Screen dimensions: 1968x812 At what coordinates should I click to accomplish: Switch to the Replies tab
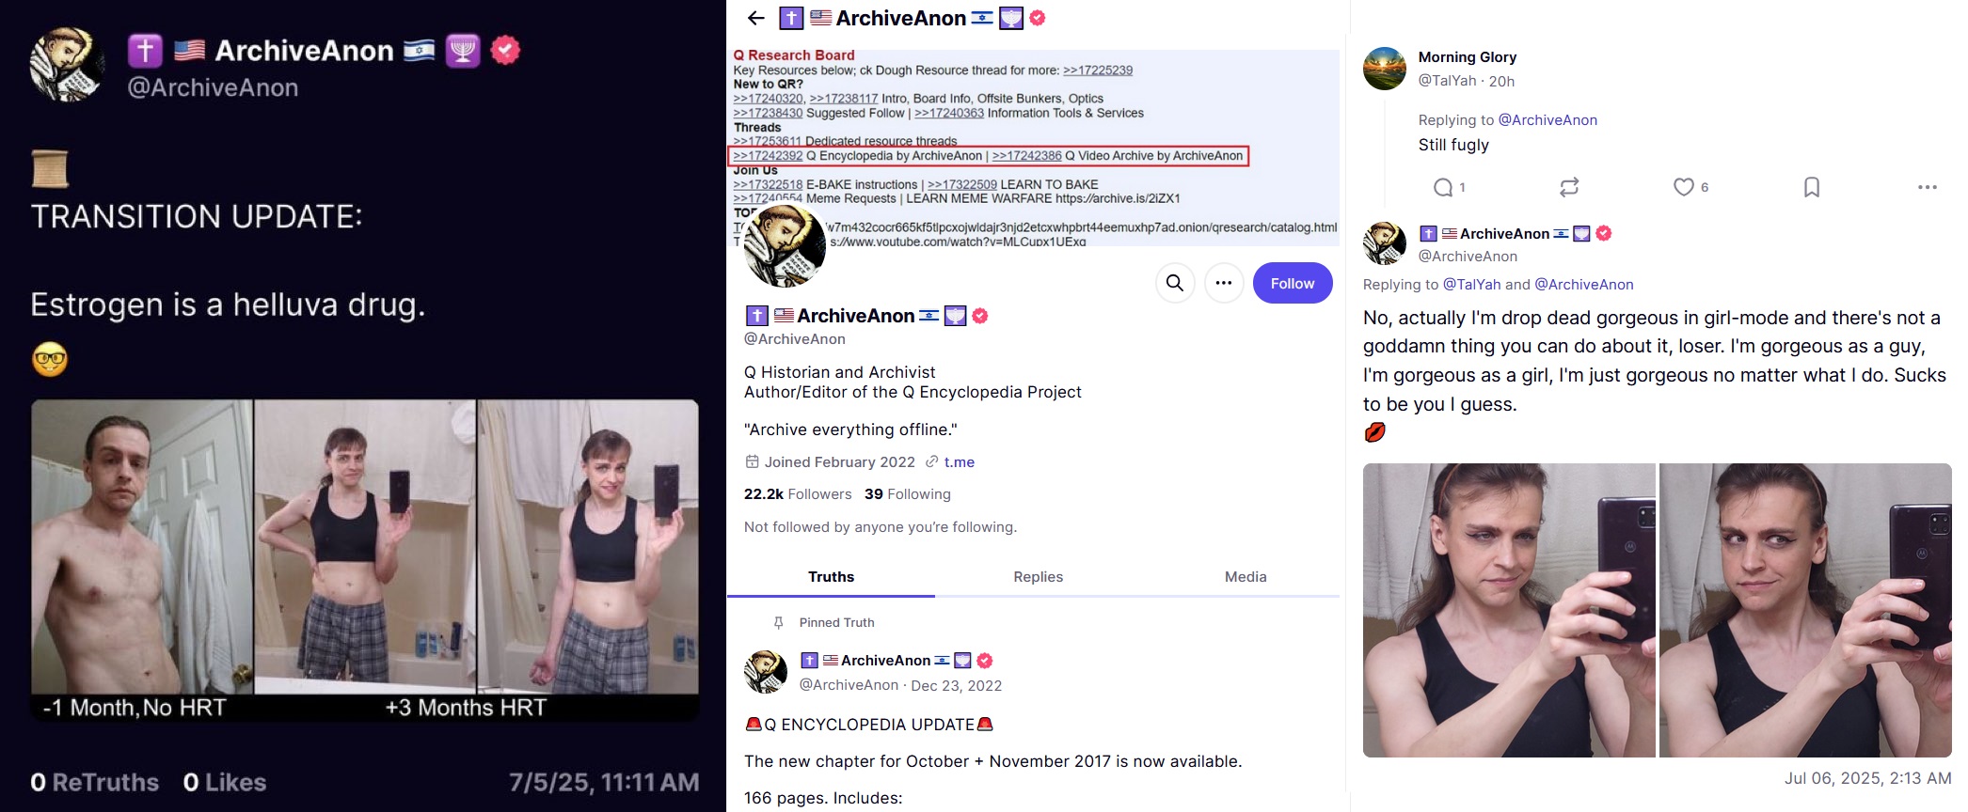pos(1038,577)
